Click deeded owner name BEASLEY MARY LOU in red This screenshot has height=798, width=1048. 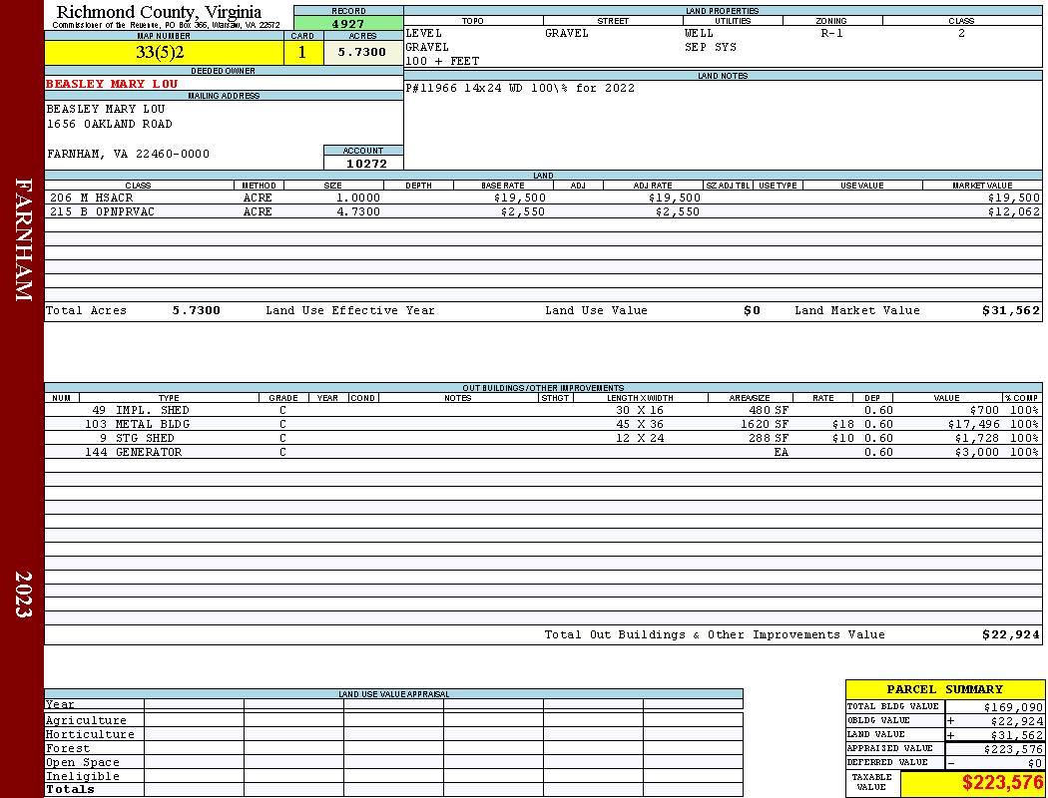(112, 84)
